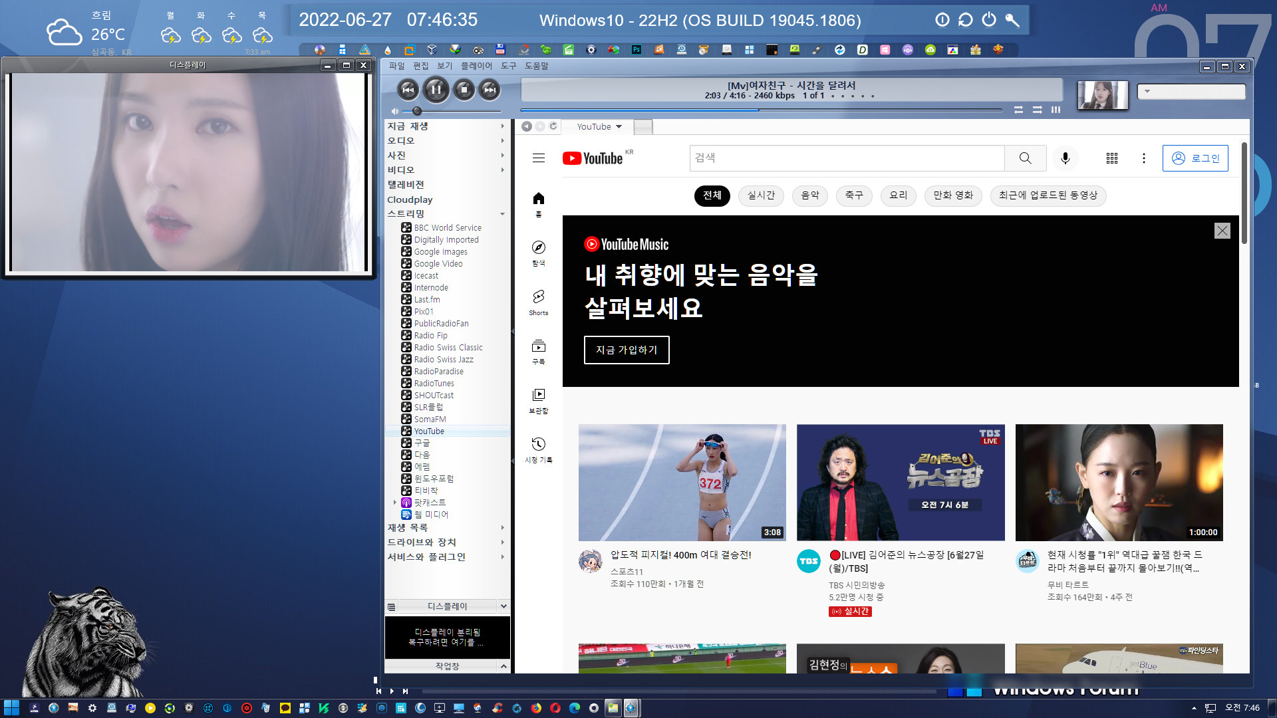1277x718 pixels.
Task: Skip to the next track
Action: tap(490, 89)
